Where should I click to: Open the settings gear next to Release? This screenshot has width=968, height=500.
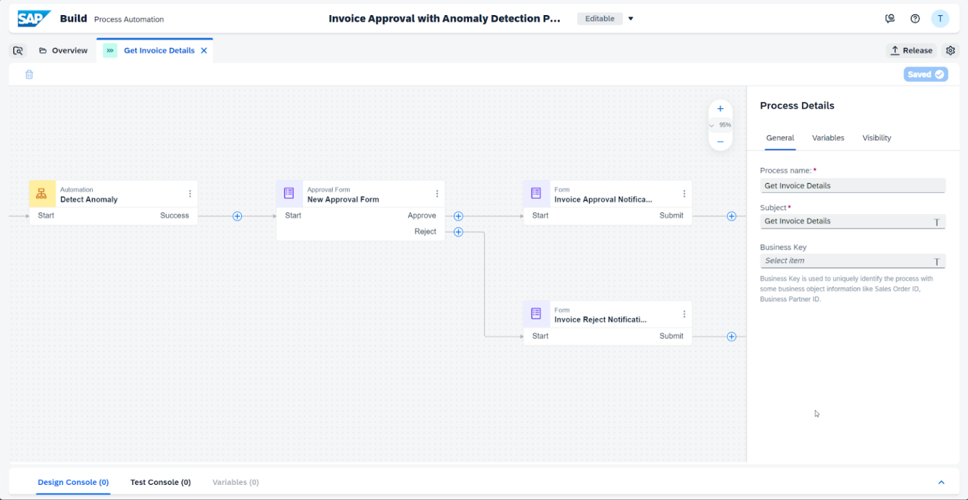950,50
